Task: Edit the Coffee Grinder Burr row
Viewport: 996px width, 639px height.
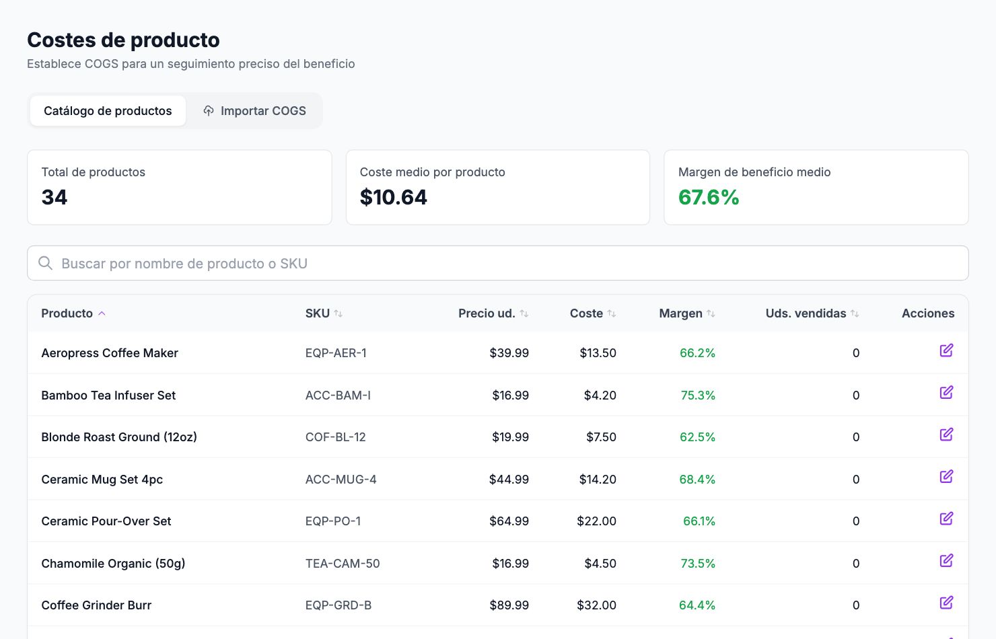Action: 946,603
